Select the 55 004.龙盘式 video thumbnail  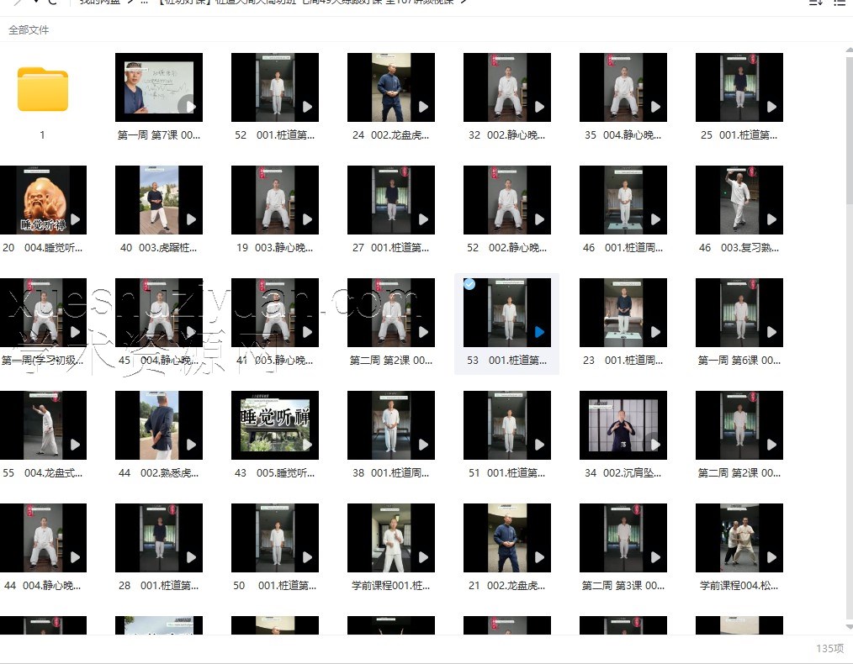coord(42,424)
